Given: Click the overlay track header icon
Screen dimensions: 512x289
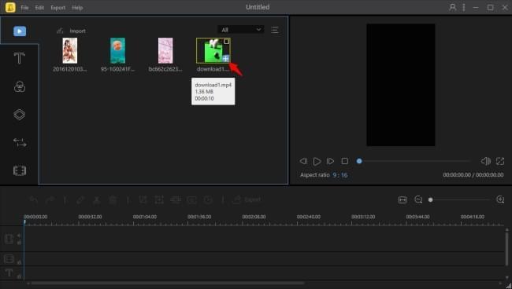Looking at the screenshot, I should [9, 259].
